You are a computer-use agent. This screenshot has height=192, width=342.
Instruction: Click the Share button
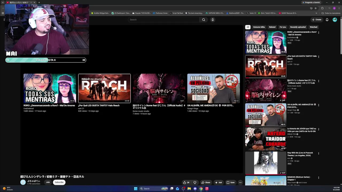click(x=206, y=182)
